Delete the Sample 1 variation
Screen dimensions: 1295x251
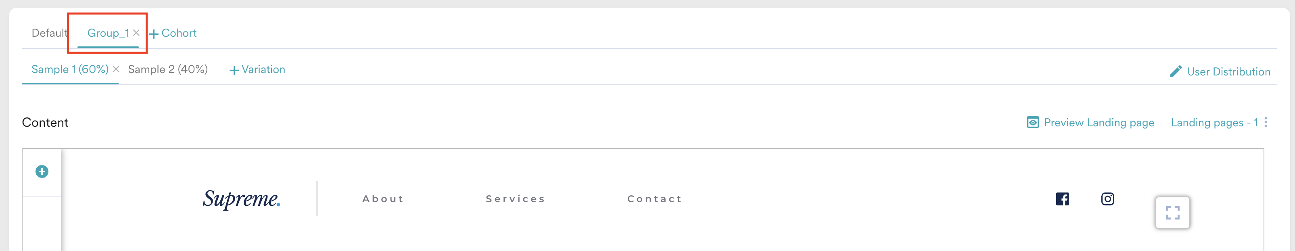[116, 69]
